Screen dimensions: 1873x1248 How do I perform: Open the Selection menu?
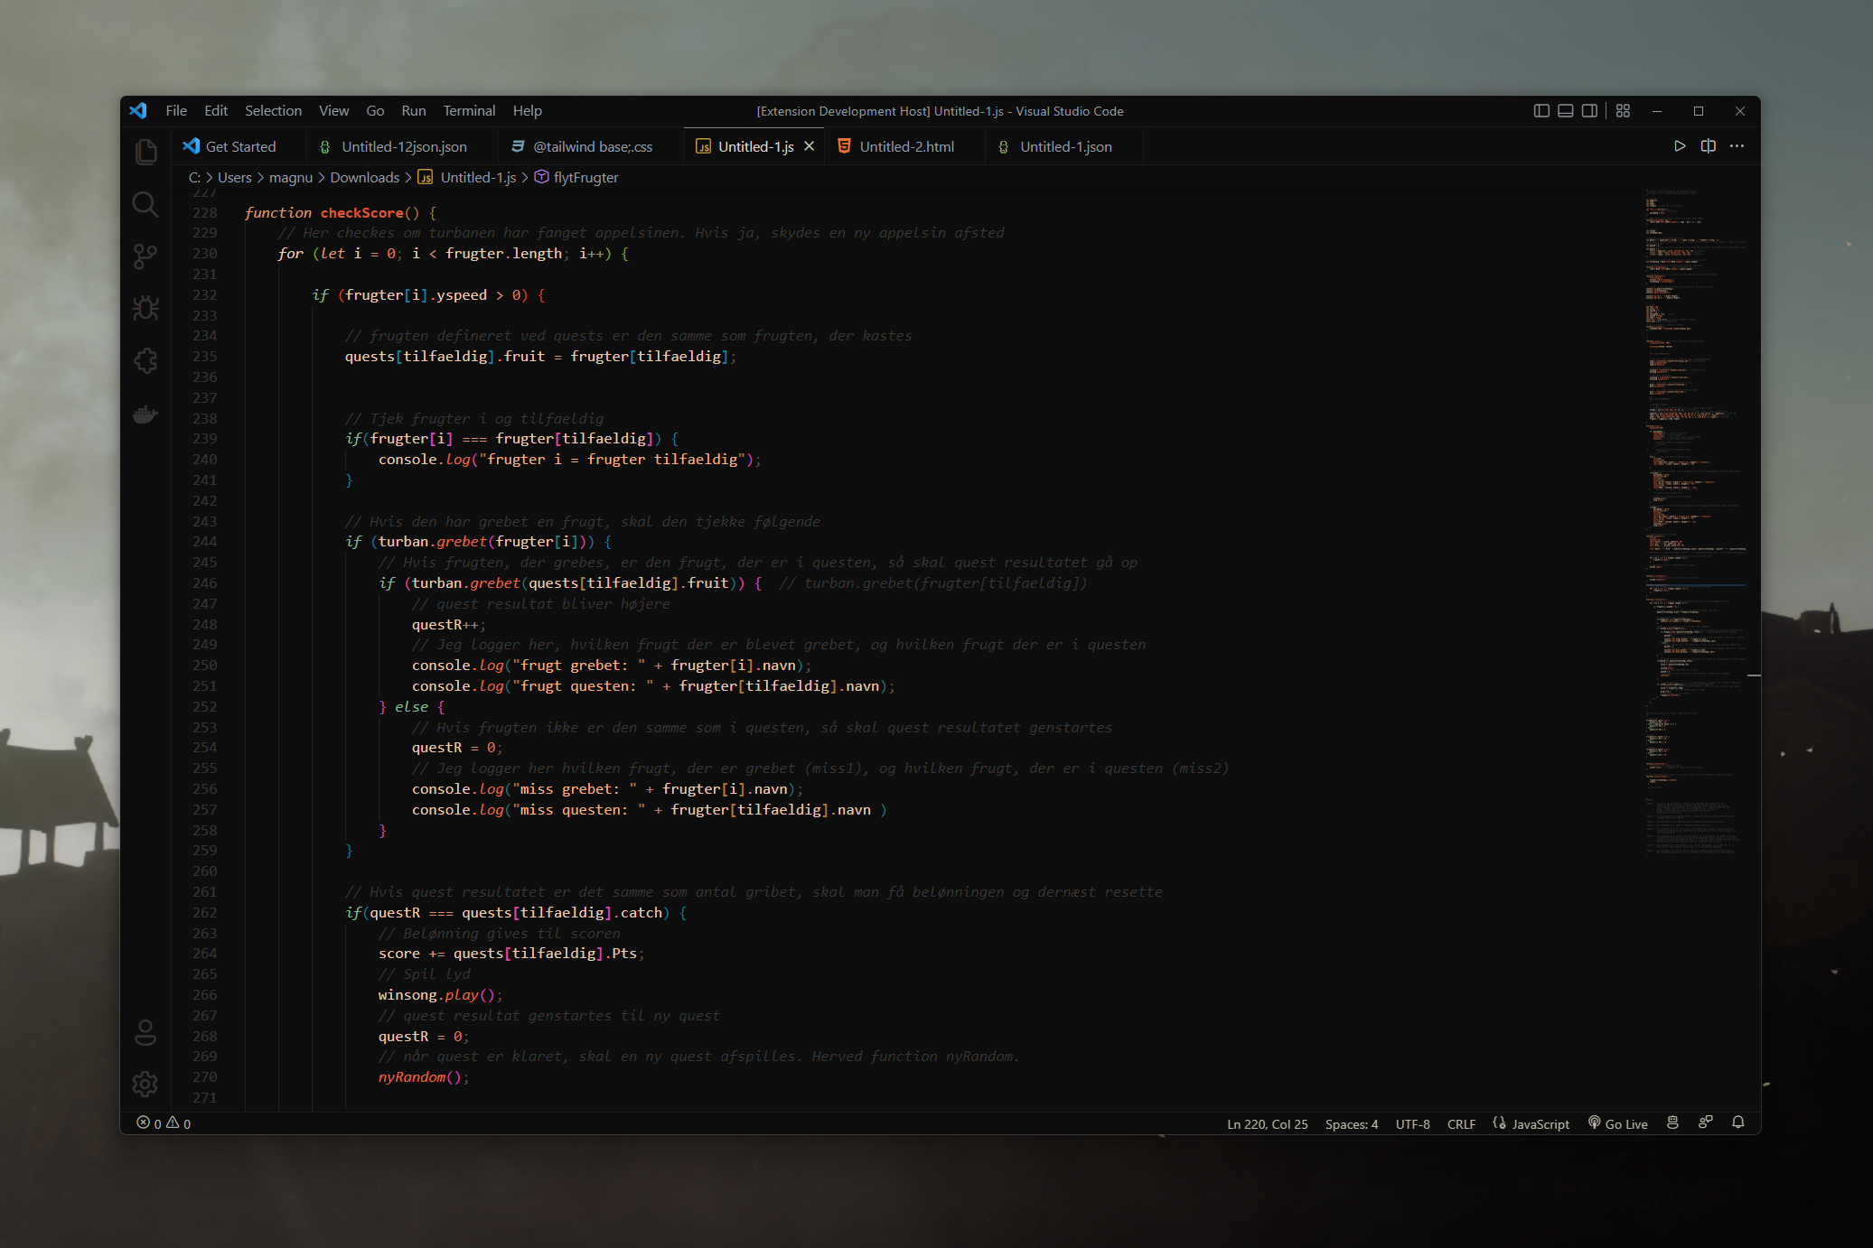coord(273,111)
